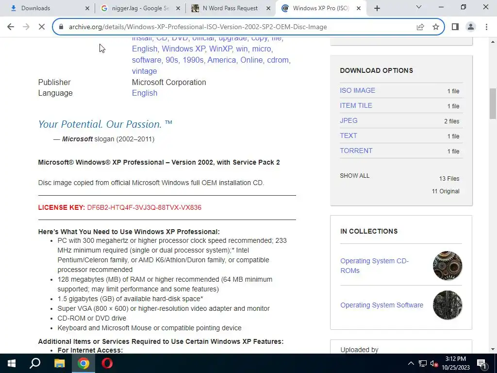Close the Windows XP Pro tab
497x373 pixels.
(x=359, y=9)
